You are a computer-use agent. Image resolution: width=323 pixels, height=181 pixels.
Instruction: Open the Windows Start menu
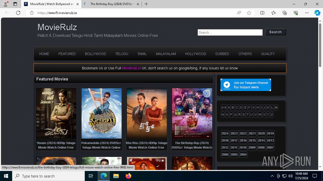6,176
